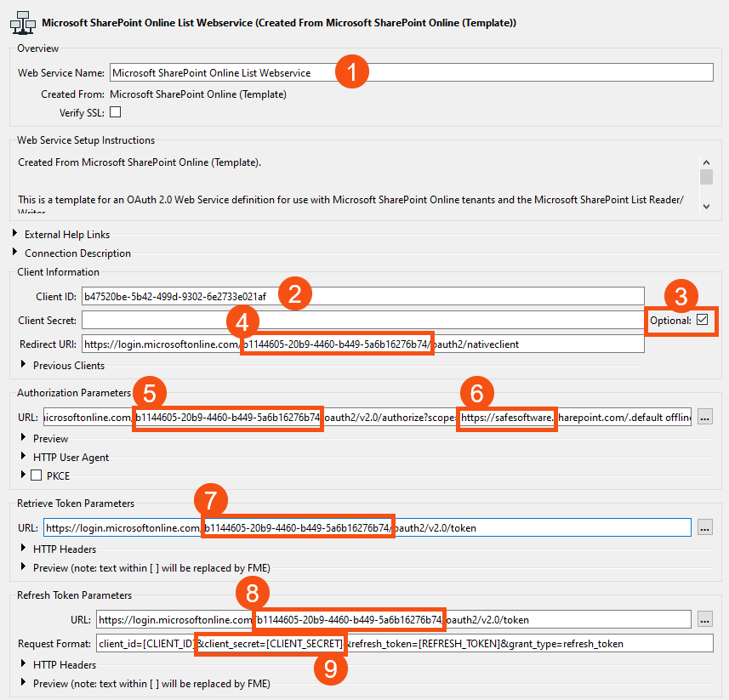
Task: Click the web service network icon in header
Action: [21, 20]
